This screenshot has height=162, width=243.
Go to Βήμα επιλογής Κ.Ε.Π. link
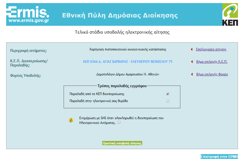pyautogui.click(x=212, y=62)
